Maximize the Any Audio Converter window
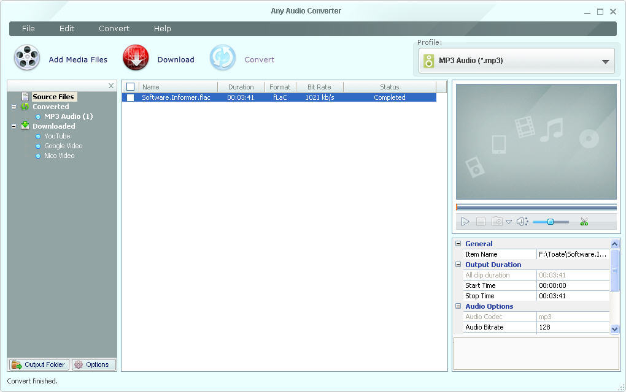 pos(600,12)
